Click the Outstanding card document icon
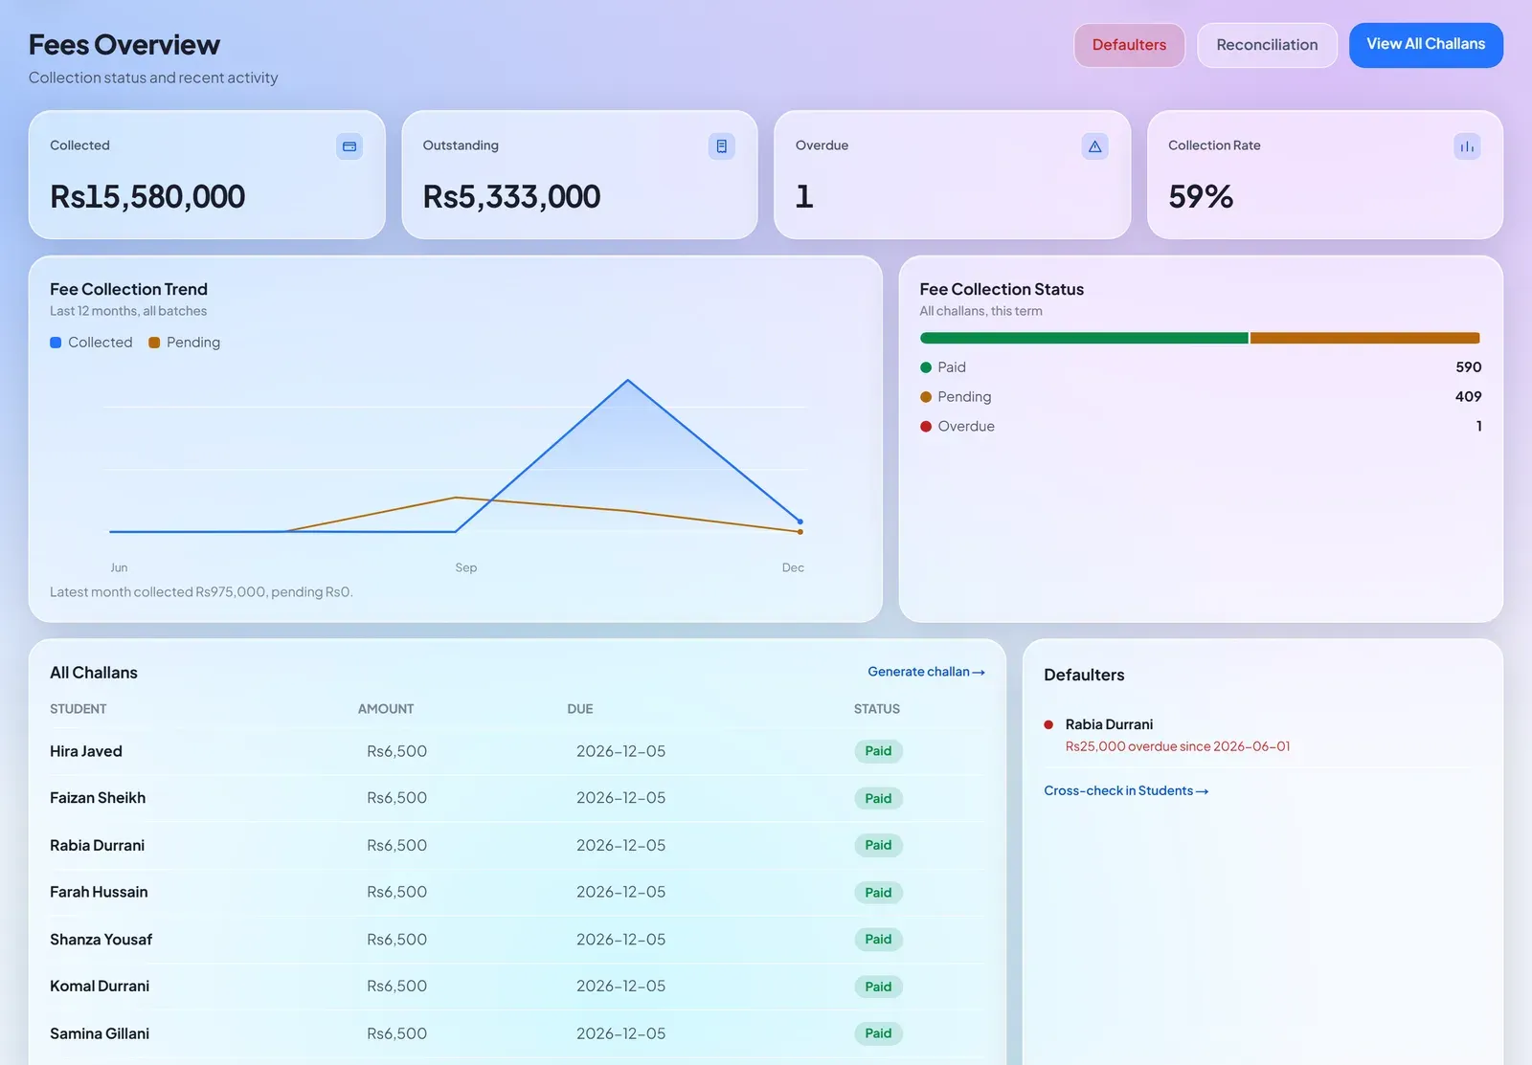Screen dimensions: 1532x1065 [x=722, y=146]
